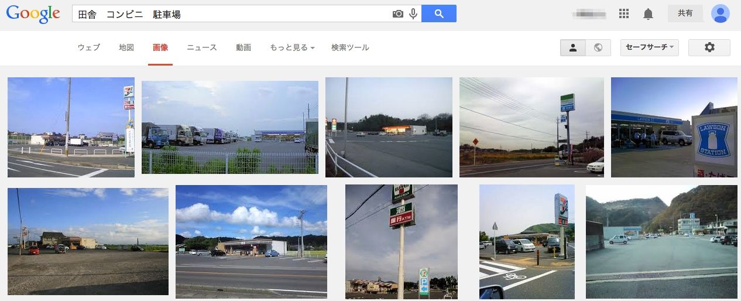This screenshot has height=301, width=741.
Task: Open the Google apps grid icon
Action: click(624, 13)
